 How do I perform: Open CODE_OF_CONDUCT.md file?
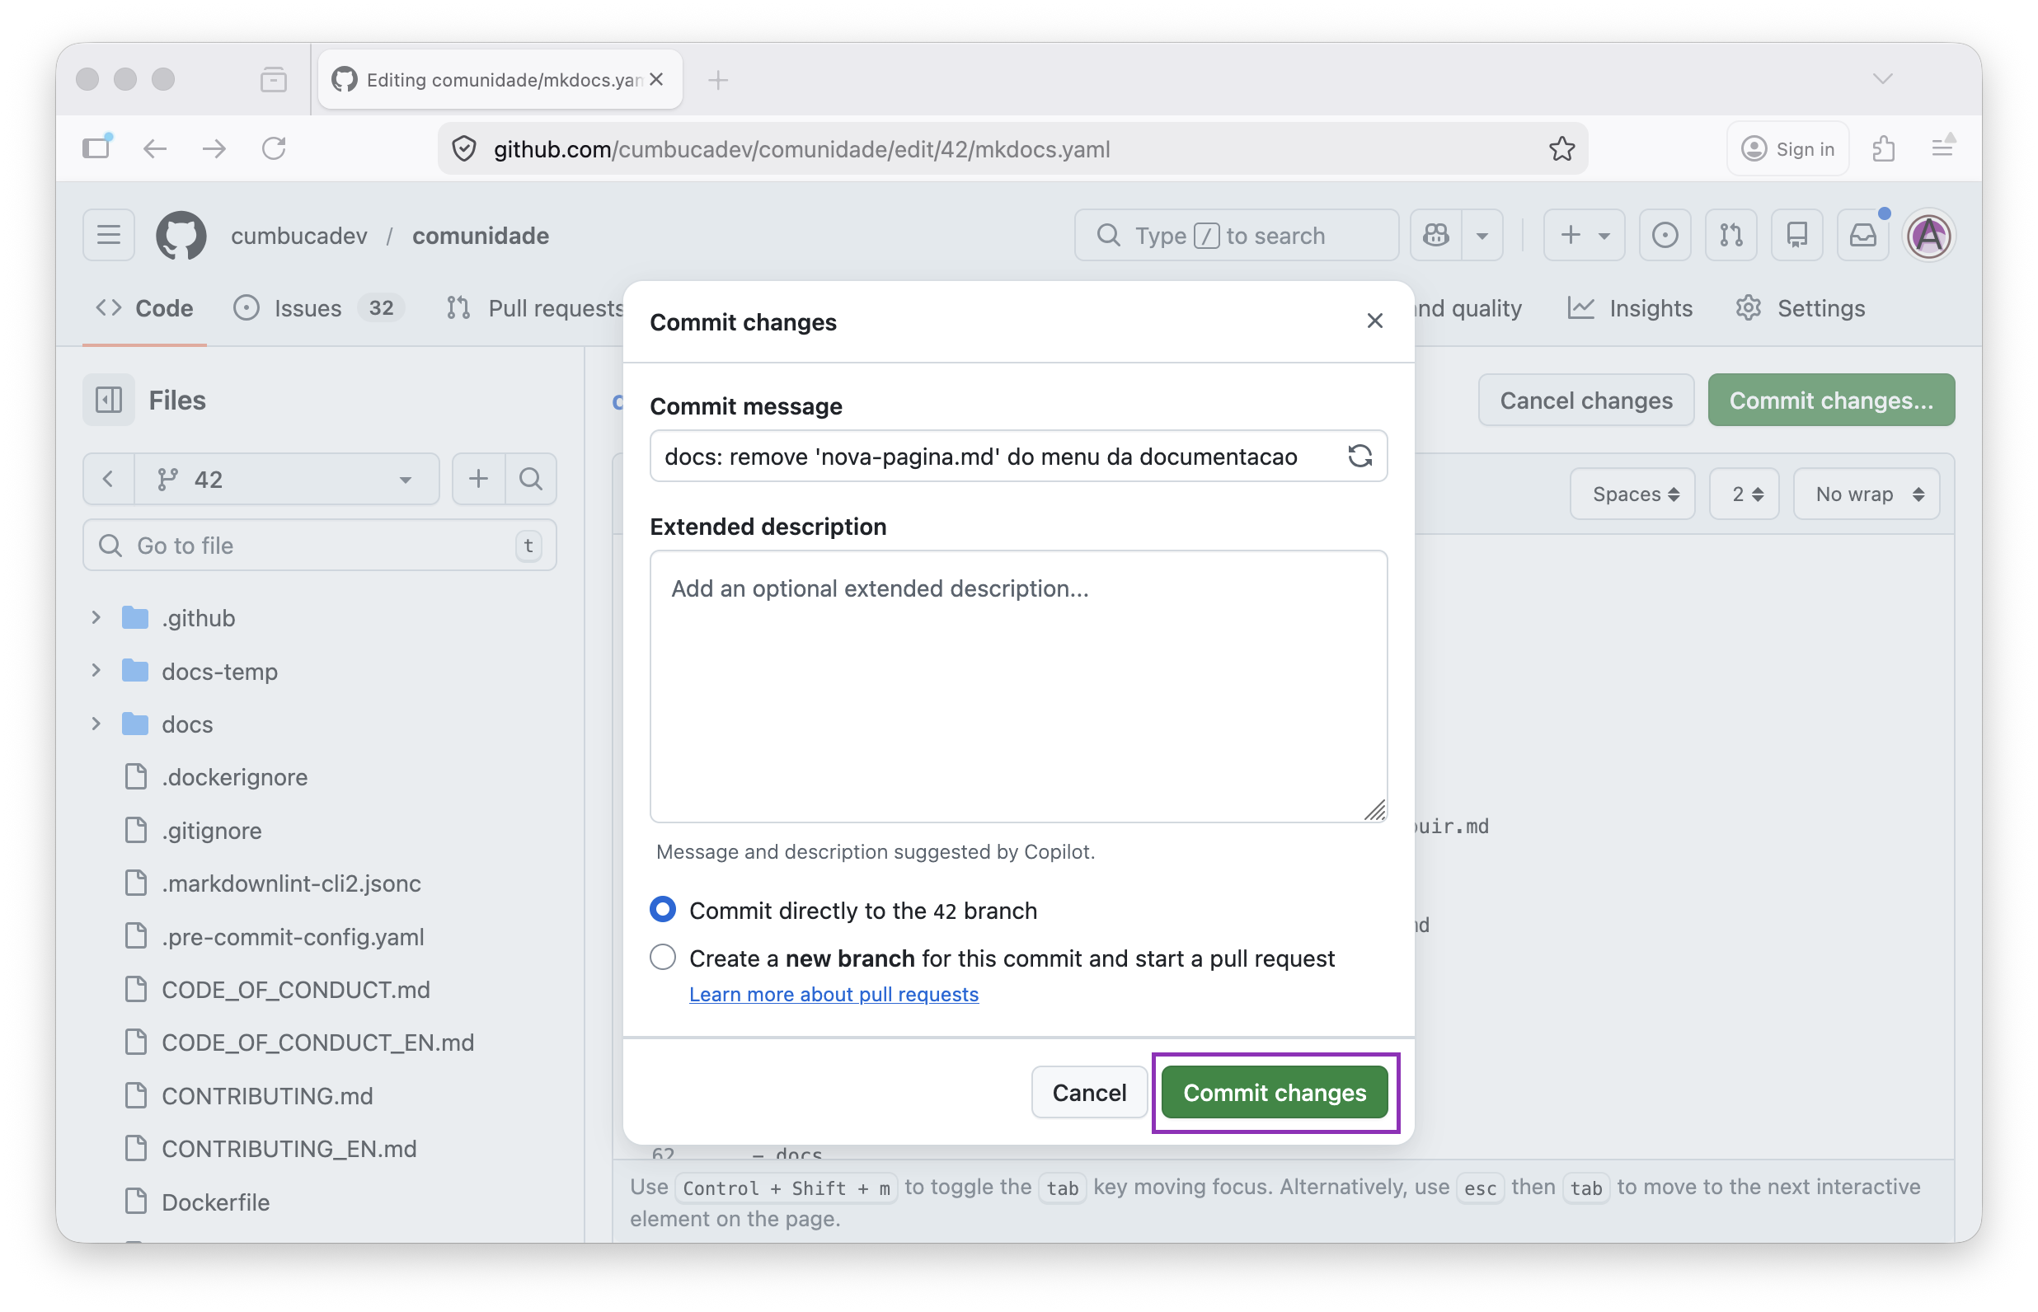pyautogui.click(x=295, y=989)
